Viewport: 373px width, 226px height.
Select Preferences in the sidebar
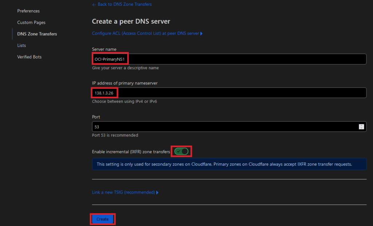(x=28, y=11)
